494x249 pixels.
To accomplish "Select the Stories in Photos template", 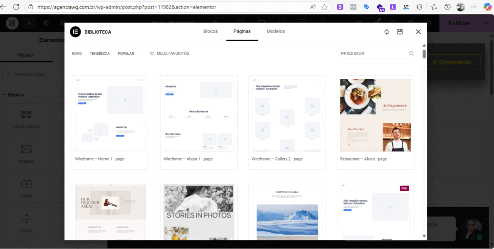I will pyautogui.click(x=198, y=212).
